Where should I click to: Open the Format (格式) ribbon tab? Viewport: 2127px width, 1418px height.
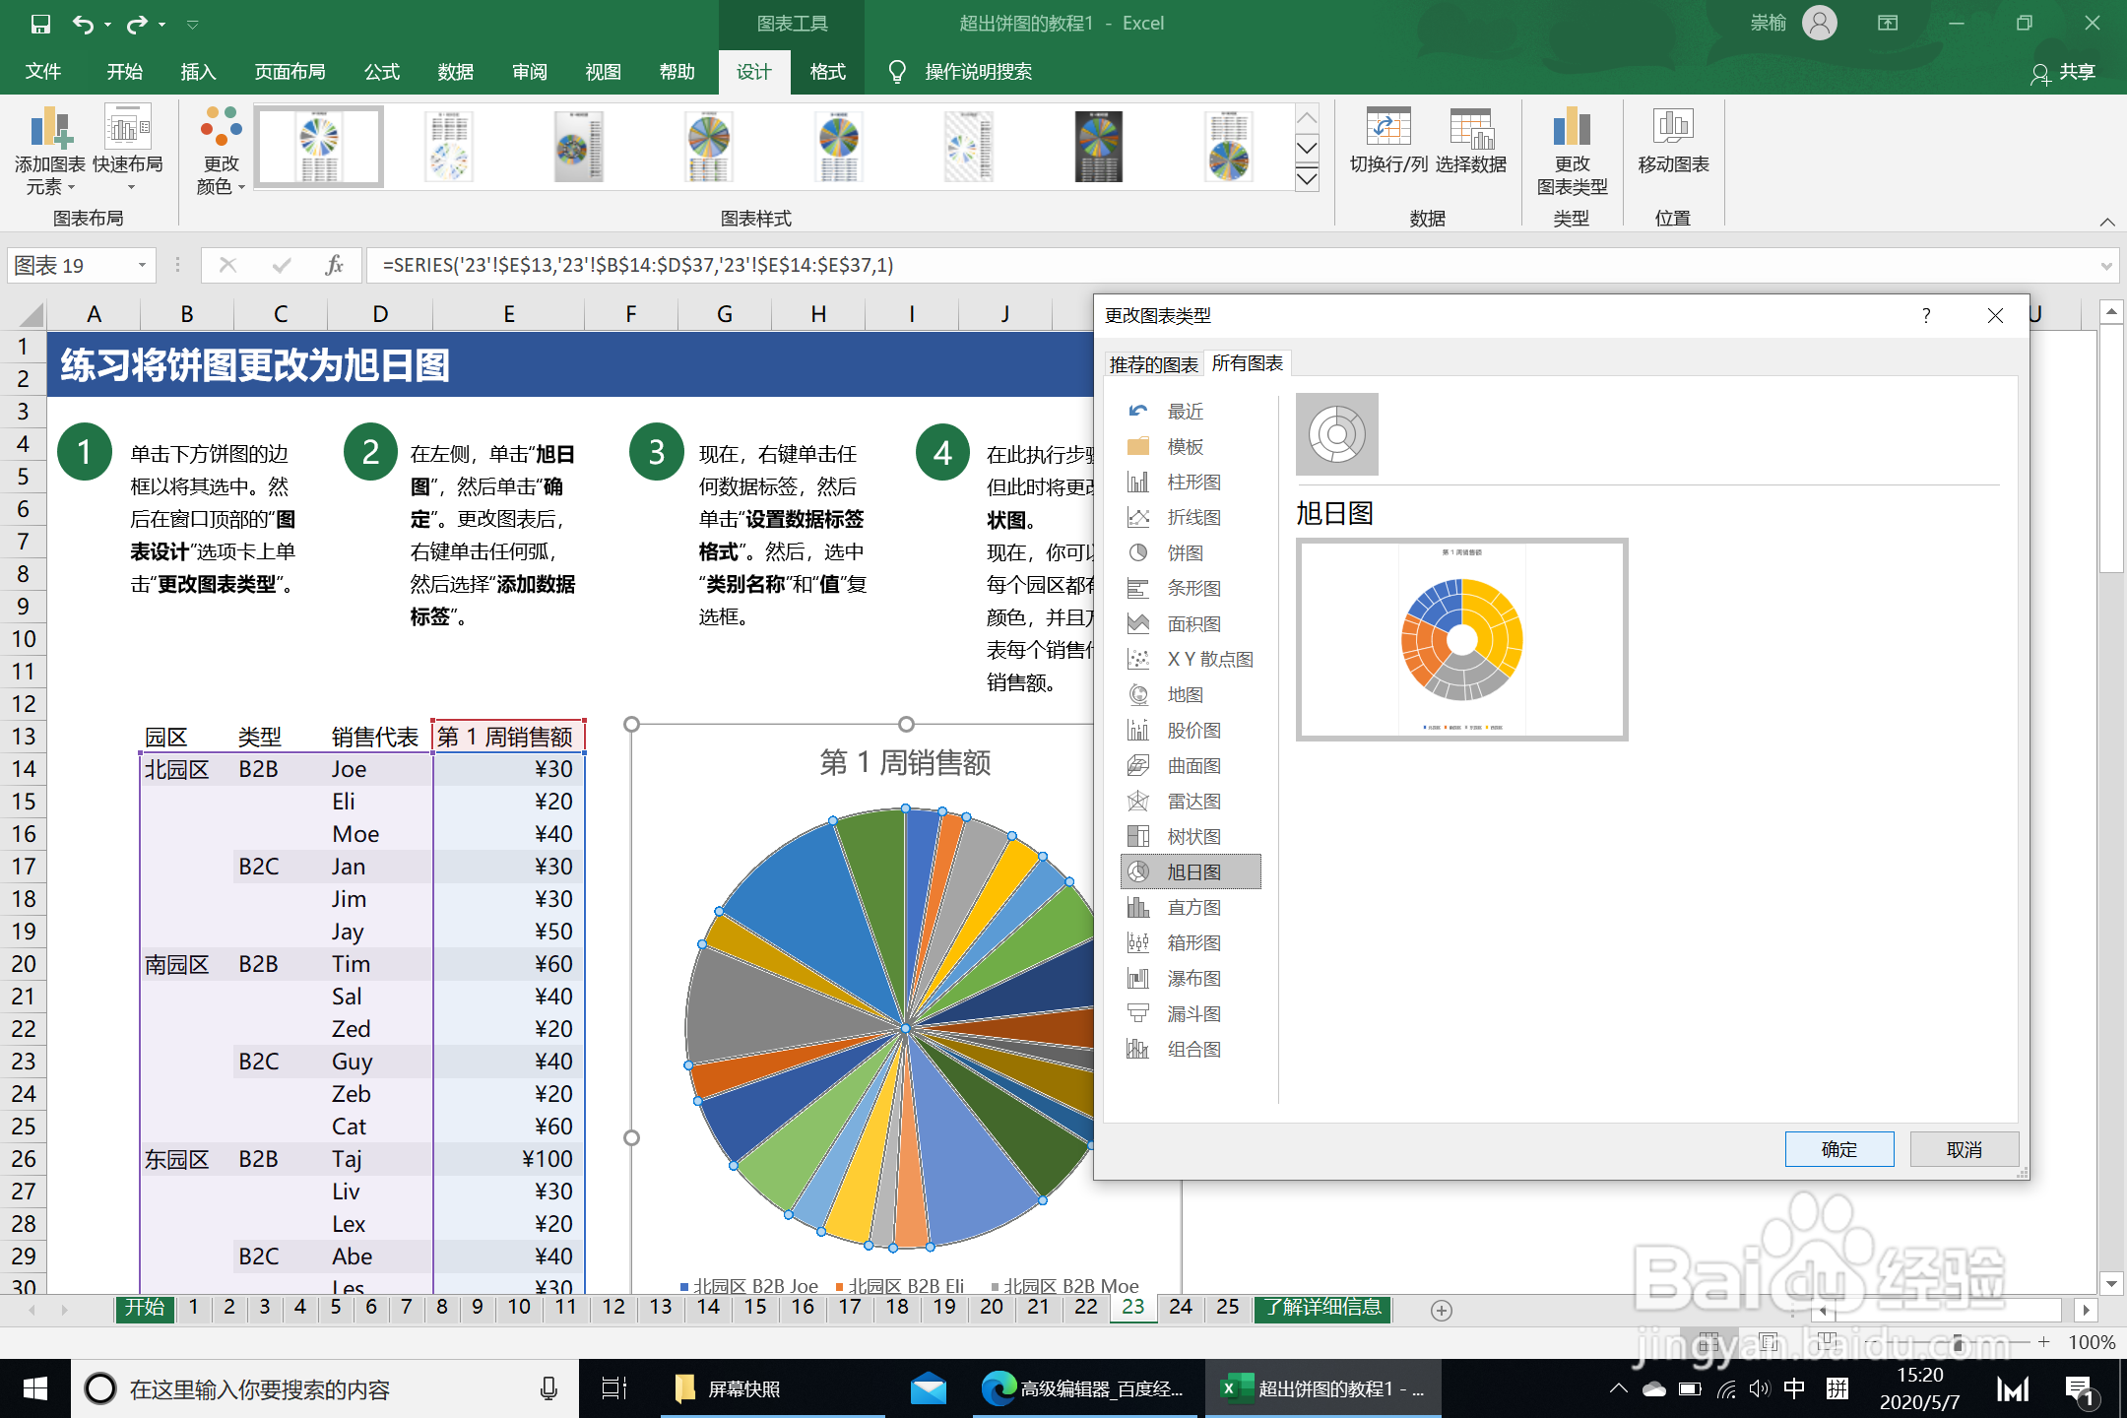[827, 72]
